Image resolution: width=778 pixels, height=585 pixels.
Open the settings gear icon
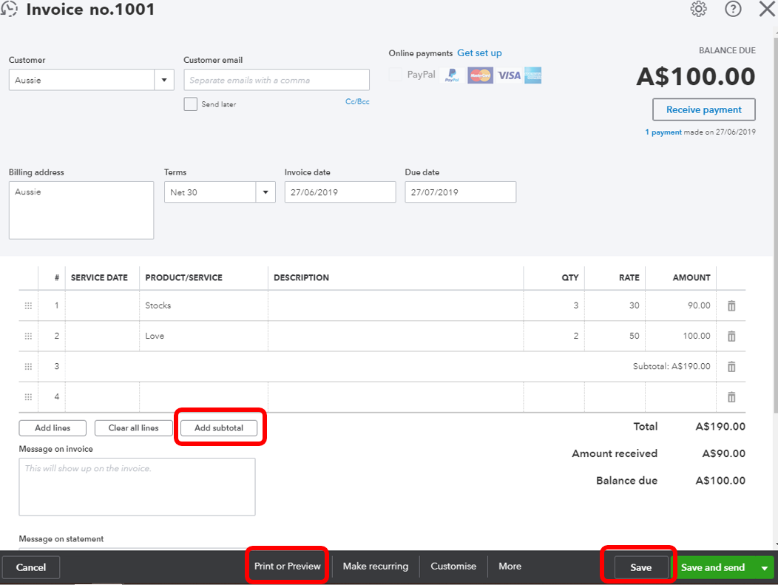tap(698, 9)
